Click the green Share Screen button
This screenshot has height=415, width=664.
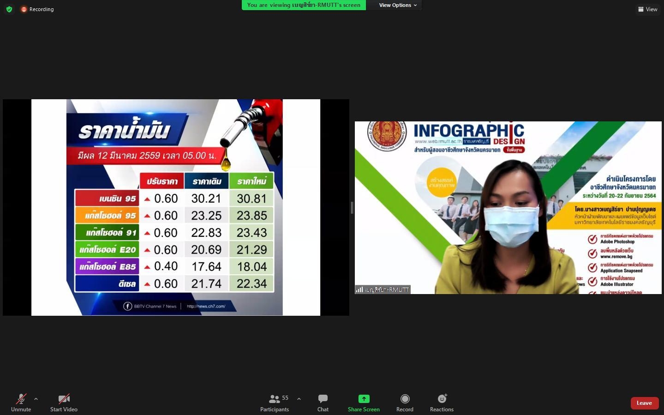[x=364, y=403]
